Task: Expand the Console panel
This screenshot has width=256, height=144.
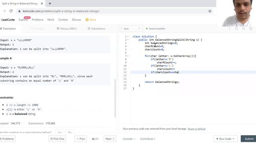Action: pyautogui.click(x=129, y=139)
